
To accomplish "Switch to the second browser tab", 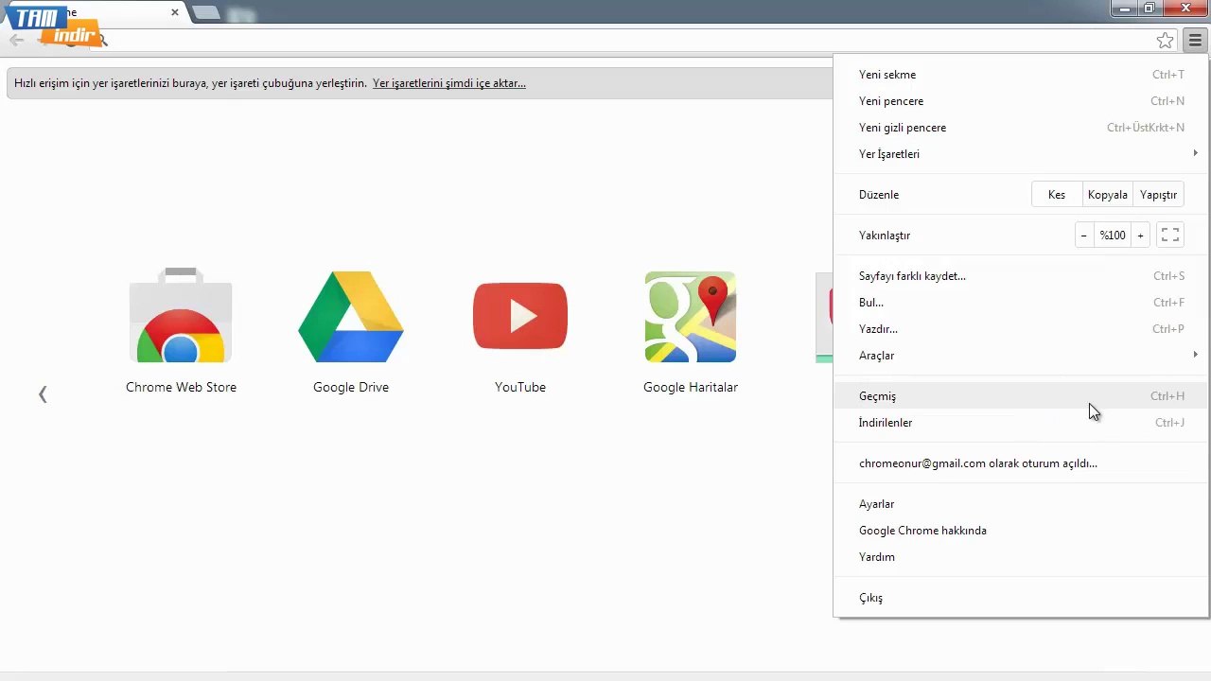I will pos(205,12).
